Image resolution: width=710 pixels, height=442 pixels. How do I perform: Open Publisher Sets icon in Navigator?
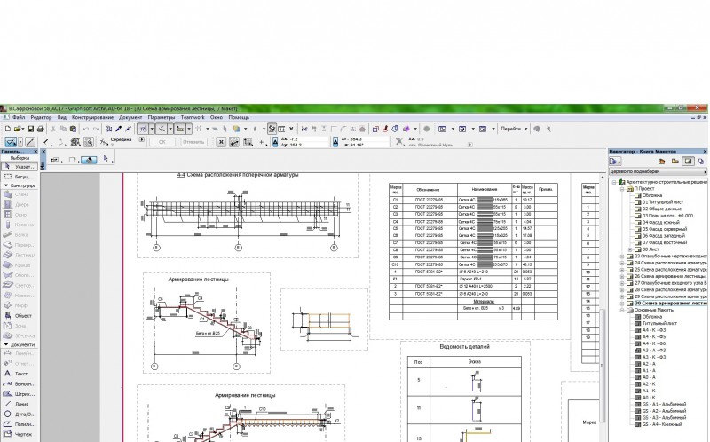click(701, 162)
